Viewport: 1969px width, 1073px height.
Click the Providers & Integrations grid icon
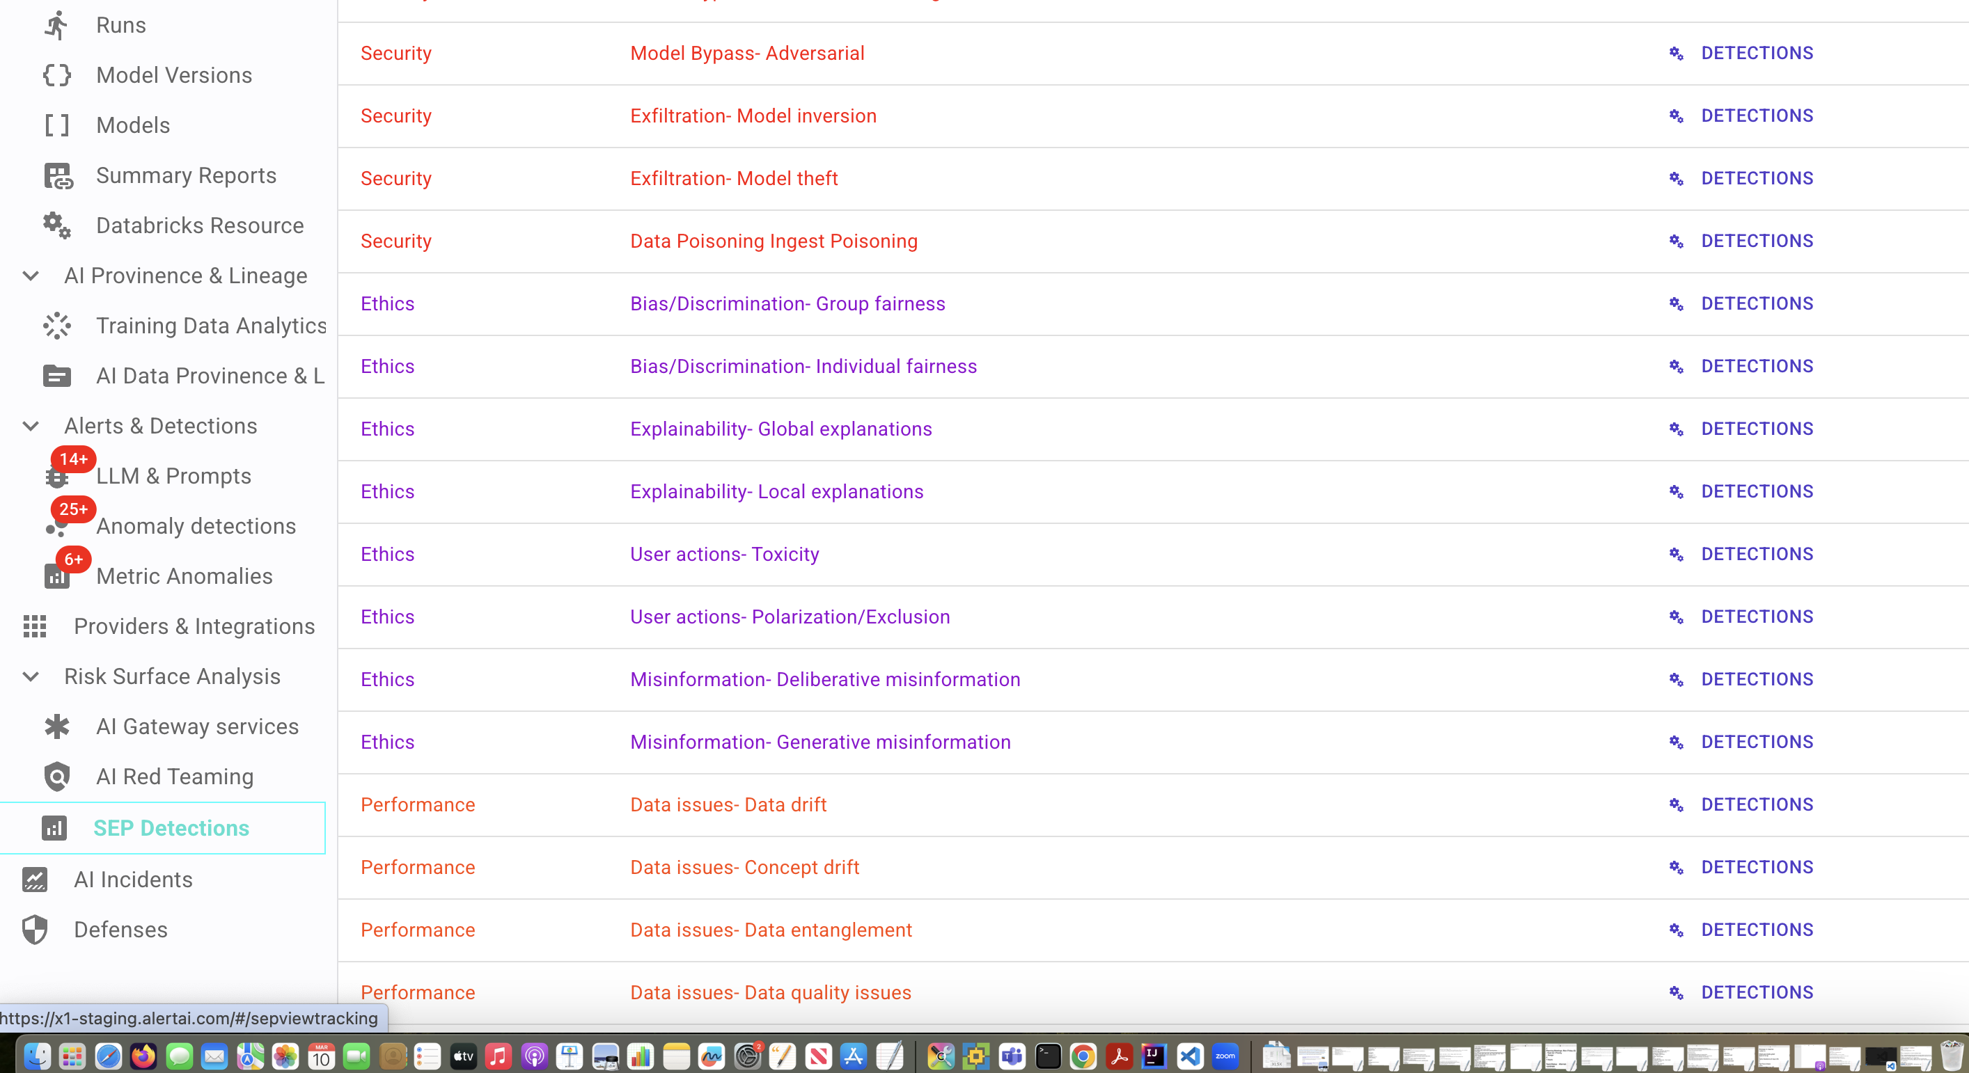click(34, 626)
